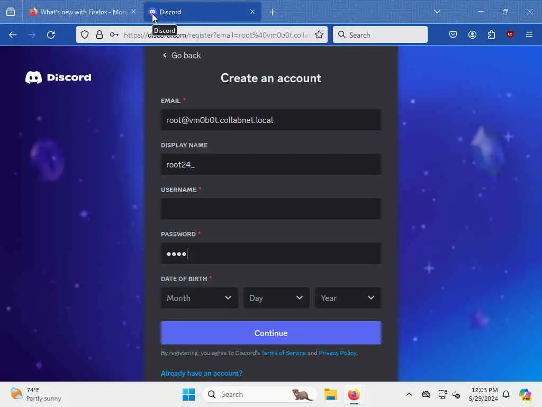542x407 pixels.
Task: Click the taskbar Search box
Action: 259,394
